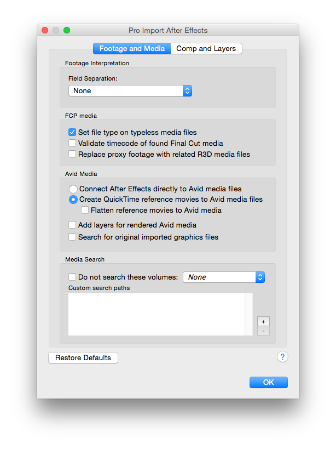Viewport: 336px width, 449px height.
Task: Confirm settings with OK button
Action: click(x=269, y=382)
